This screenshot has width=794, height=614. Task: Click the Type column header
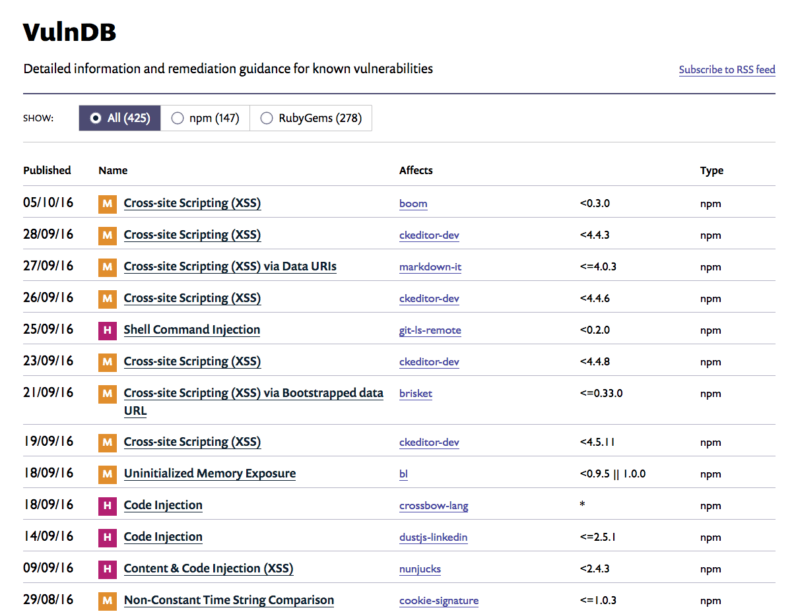[x=711, y=170]
